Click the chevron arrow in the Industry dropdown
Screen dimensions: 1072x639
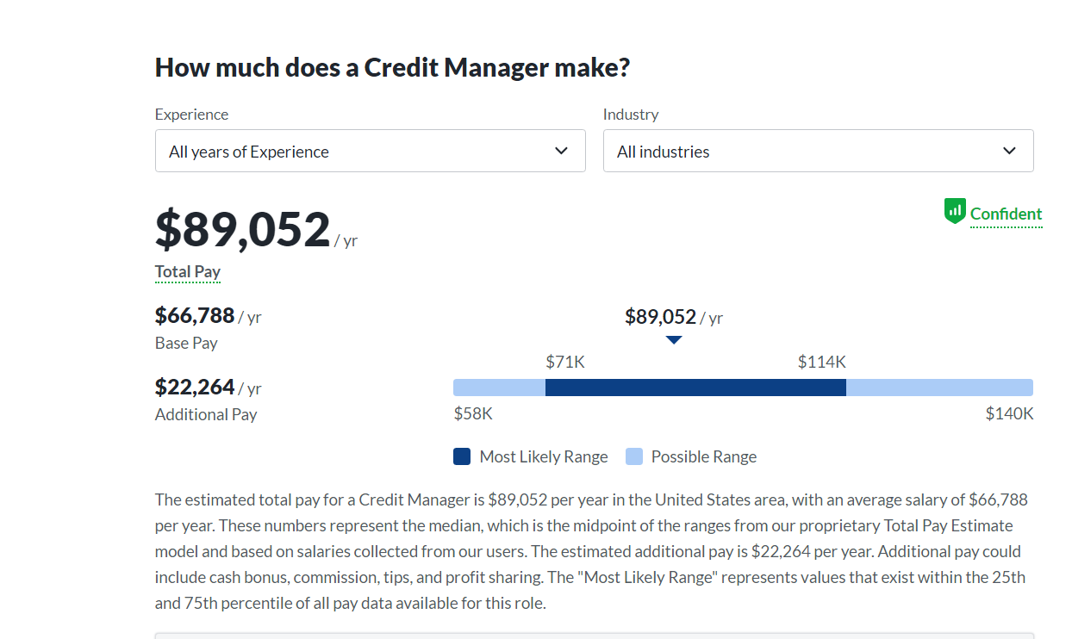click(1009, 151)
